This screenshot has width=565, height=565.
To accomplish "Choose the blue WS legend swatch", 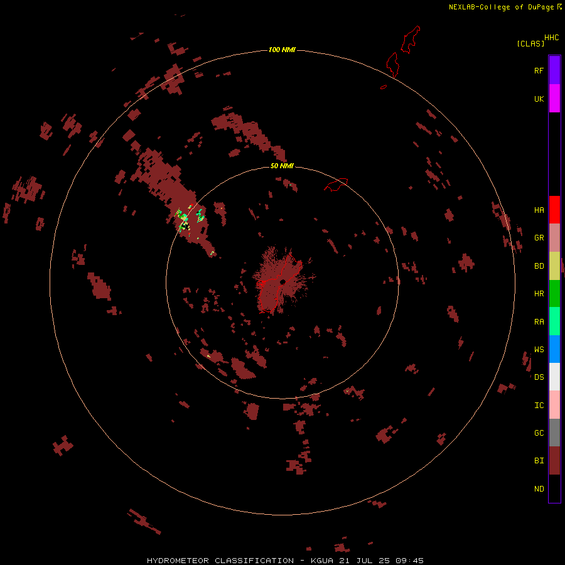I will [554, 349].
